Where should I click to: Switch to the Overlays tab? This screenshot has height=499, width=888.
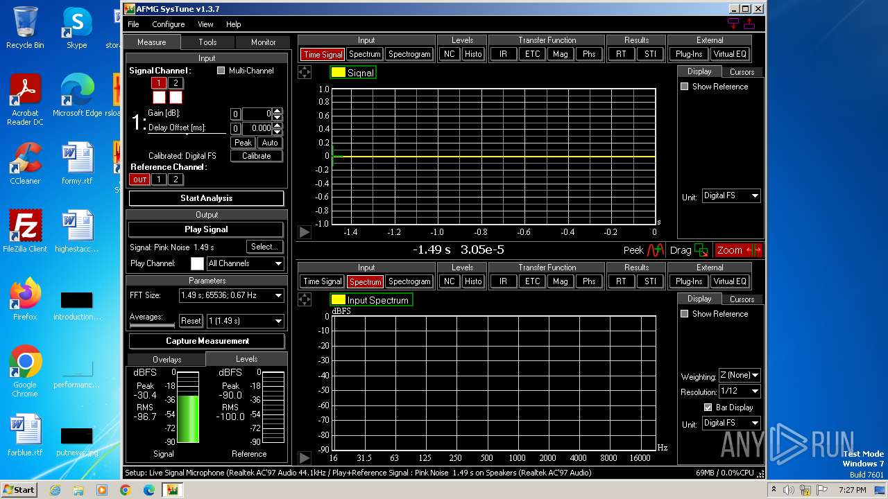point(166,360)
